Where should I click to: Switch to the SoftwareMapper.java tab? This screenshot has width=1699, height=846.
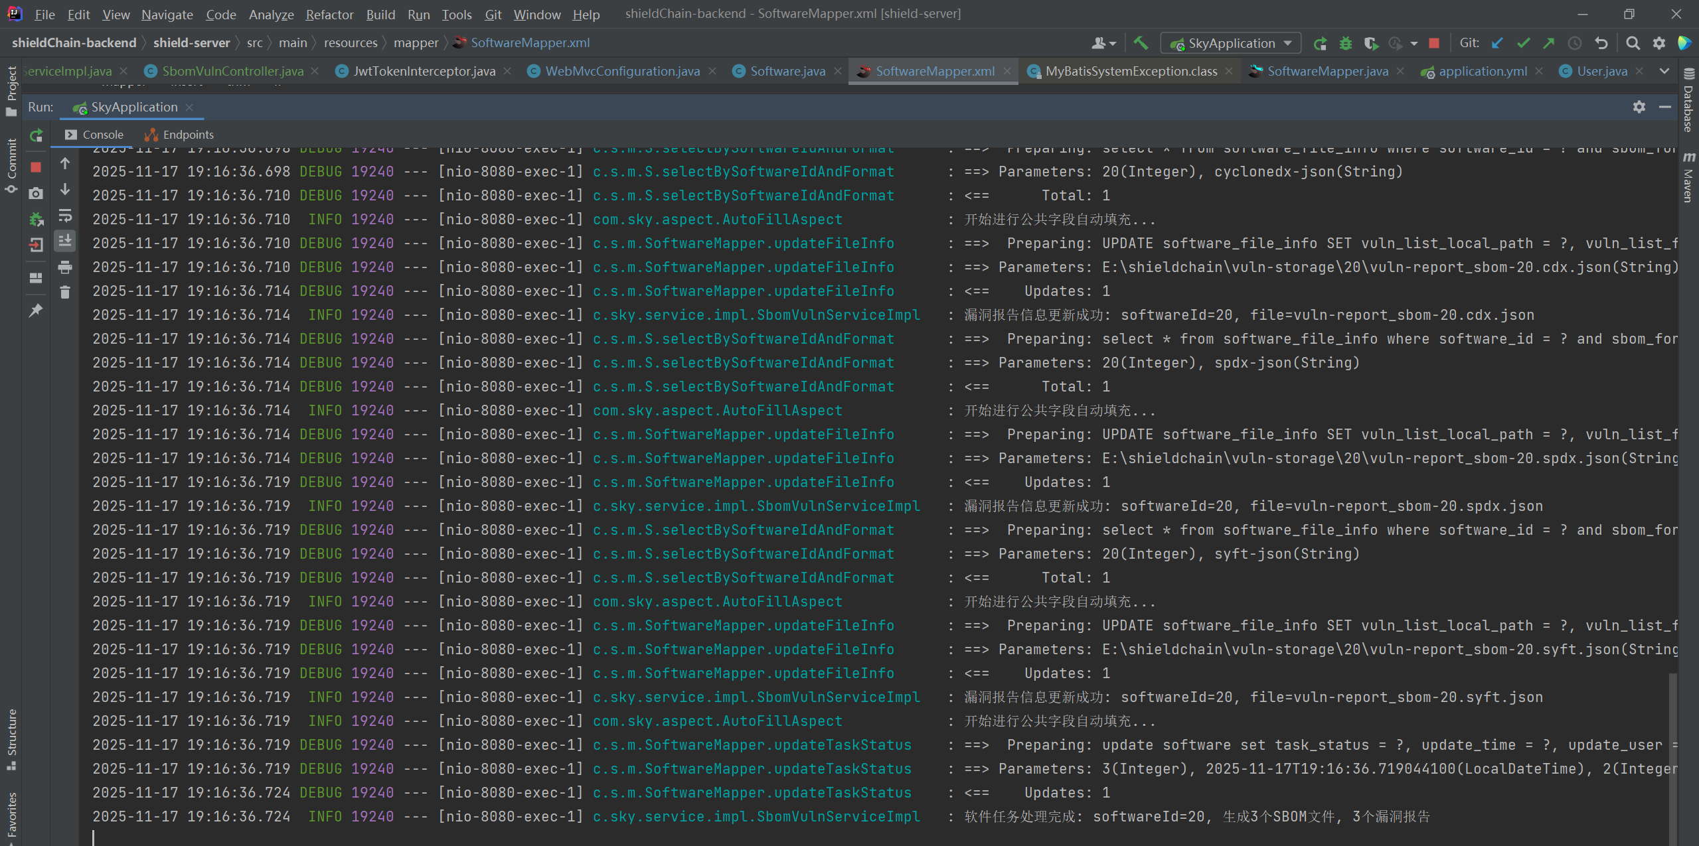pos(1327,71)
